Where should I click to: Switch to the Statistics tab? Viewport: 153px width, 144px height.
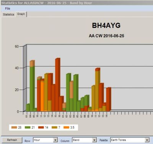tap(8, 15)
